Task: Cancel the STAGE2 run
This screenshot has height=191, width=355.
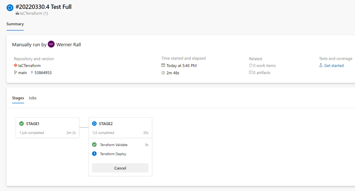Action: click(120, 168)
